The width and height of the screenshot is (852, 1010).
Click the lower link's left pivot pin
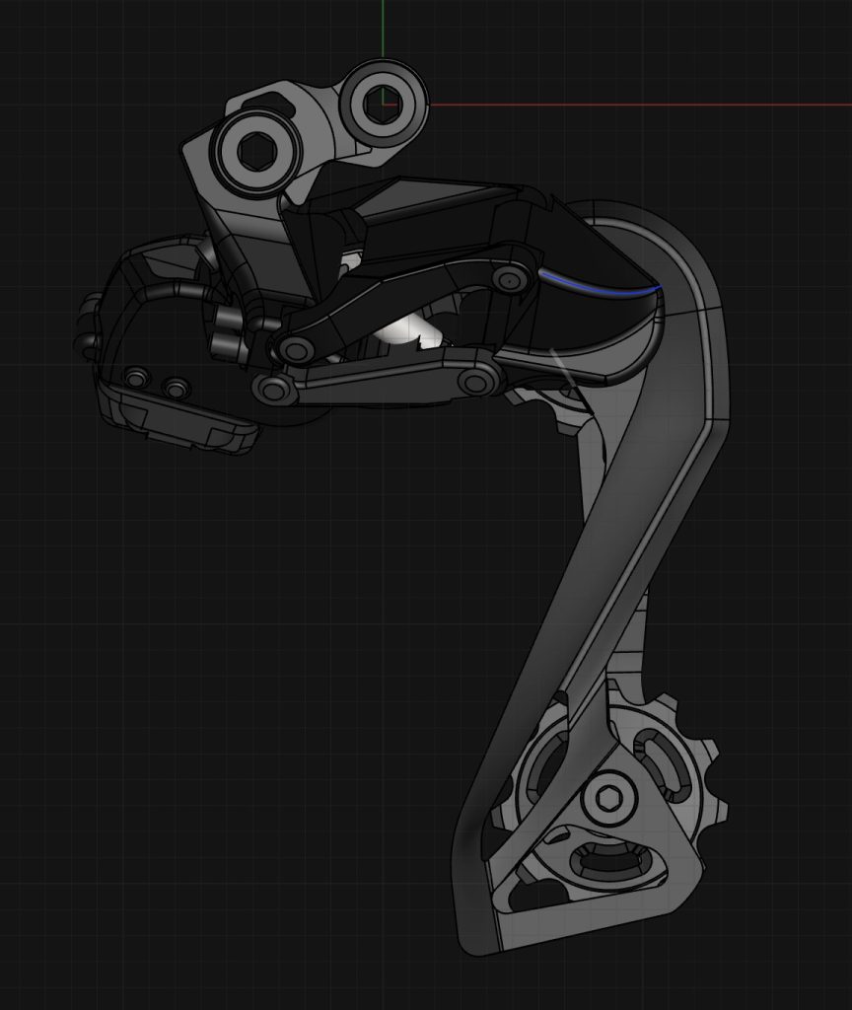[x=272, y=389]
